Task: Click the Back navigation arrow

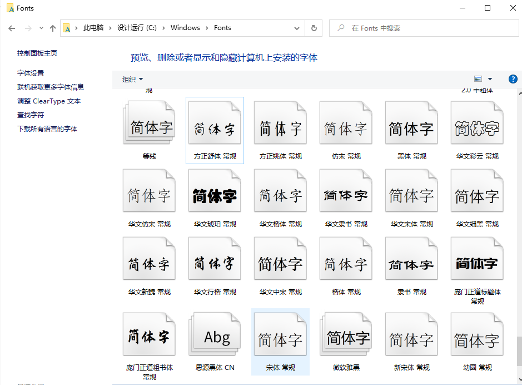Action: 12,28
